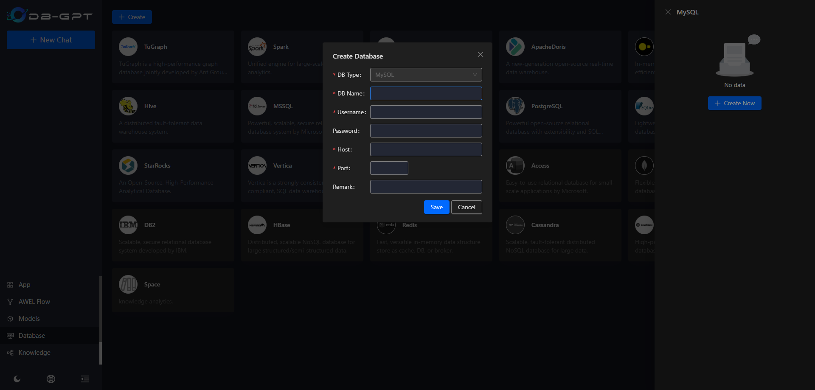
Task: Click the TuGraph logo icon
Action: point(128,47)
